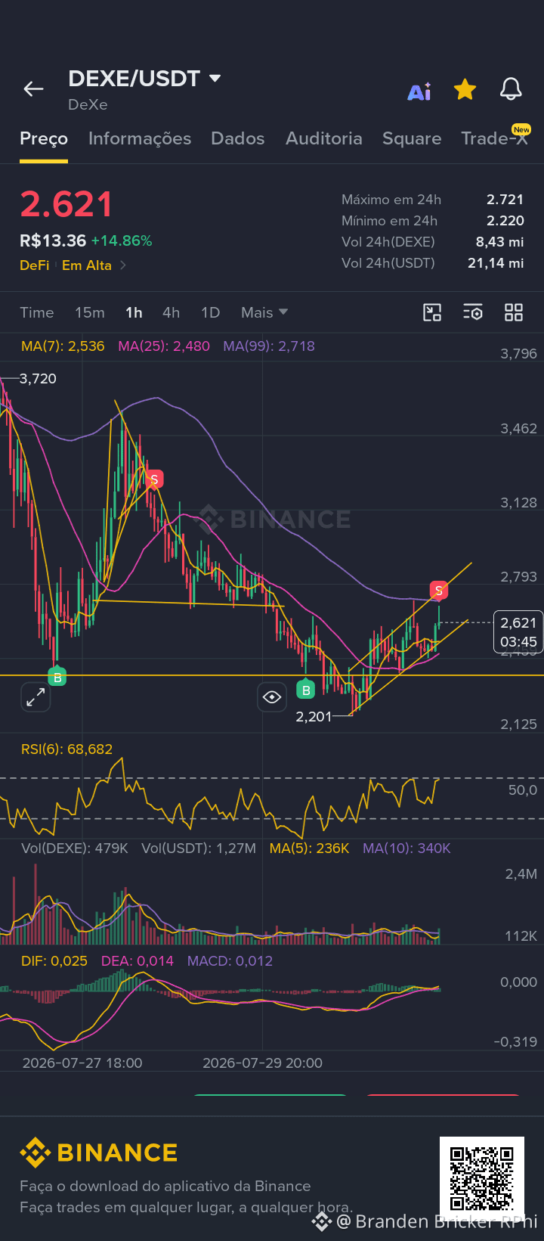Select the 4h chart interval
The height and width of the screenshot is (1241, 544).
[172, 312]
